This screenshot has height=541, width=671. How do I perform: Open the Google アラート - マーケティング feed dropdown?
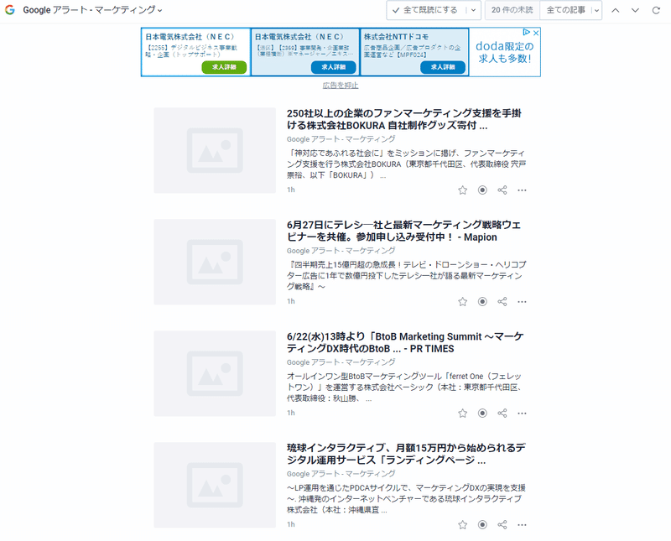(92, 10)
